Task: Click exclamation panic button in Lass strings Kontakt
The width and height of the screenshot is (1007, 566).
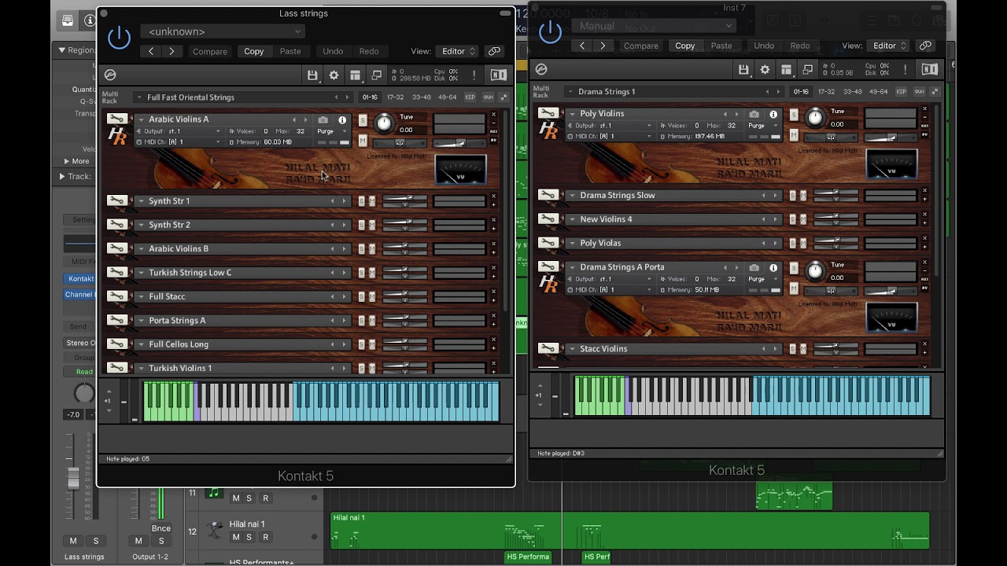Action: (474, 75)
